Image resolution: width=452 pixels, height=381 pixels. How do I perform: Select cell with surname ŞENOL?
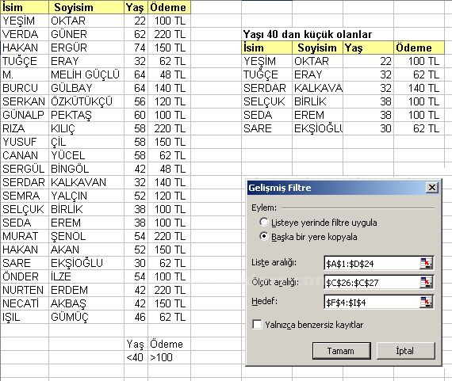(86, 236)
